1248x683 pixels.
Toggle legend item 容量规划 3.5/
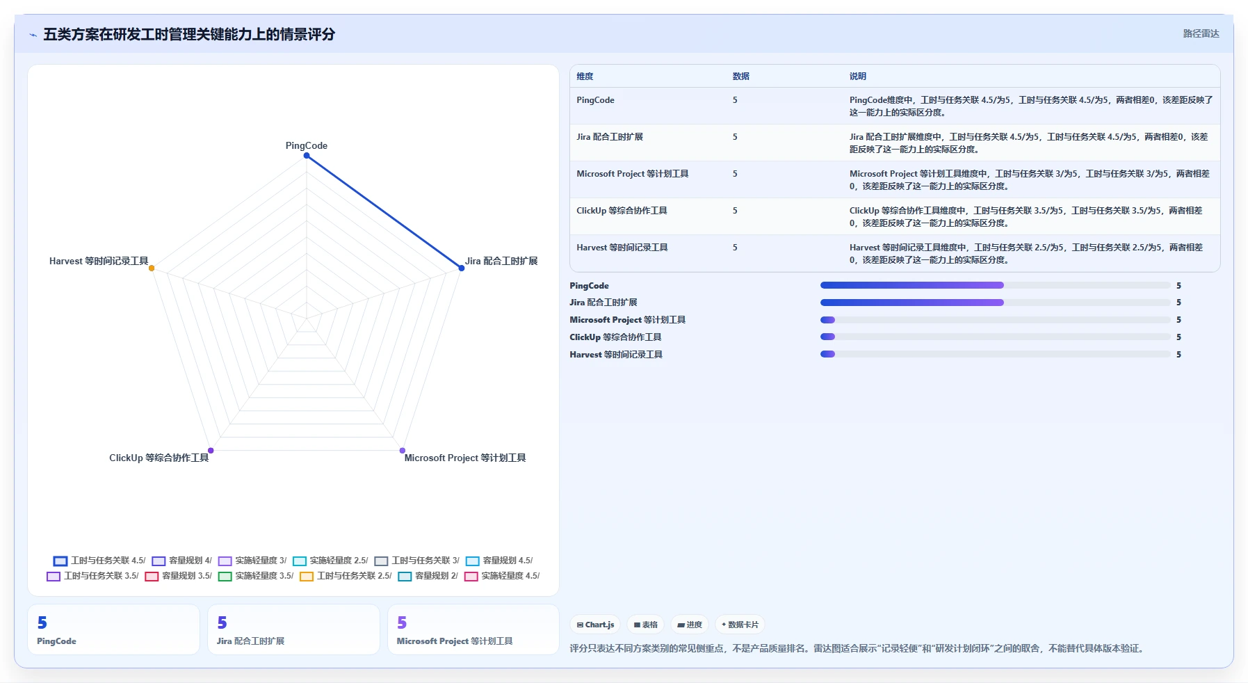tap(179, 576)
